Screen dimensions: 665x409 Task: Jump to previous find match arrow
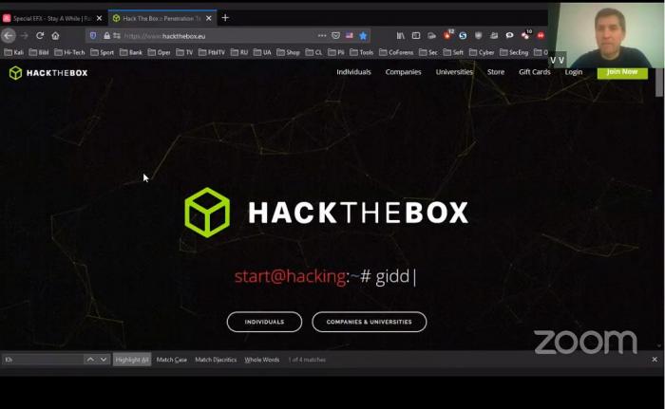point(90,360)
